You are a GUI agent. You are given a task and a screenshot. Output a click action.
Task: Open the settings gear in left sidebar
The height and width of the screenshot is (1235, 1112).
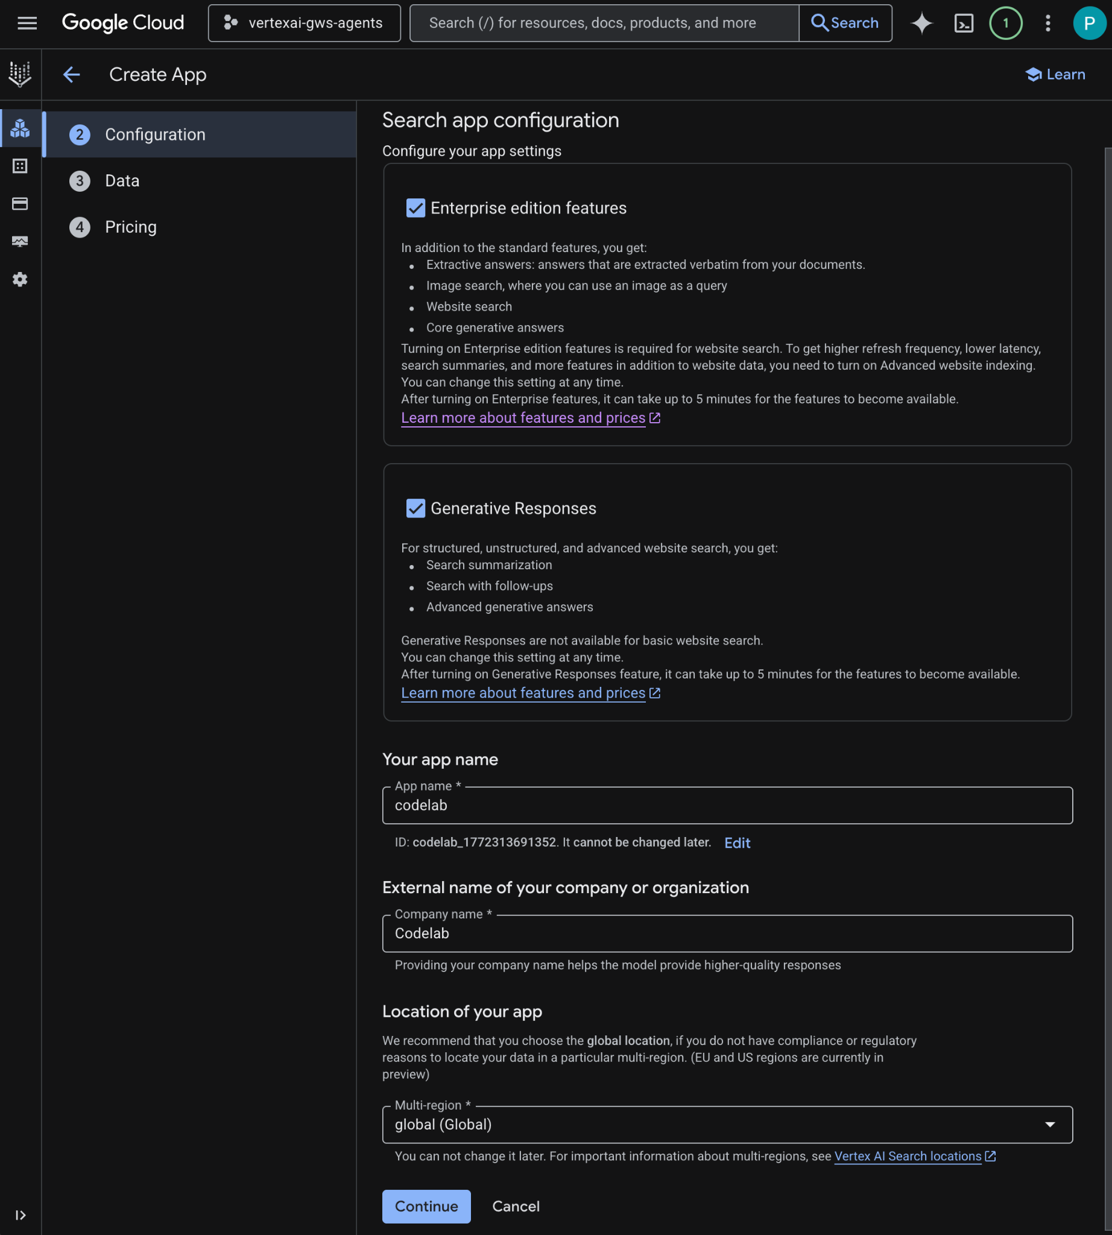pos(20,279)
